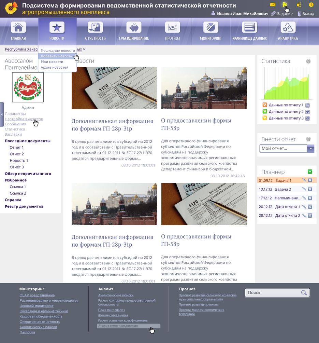Remove the 17.12.12 Напоминание entry

[x=310, y=198]
